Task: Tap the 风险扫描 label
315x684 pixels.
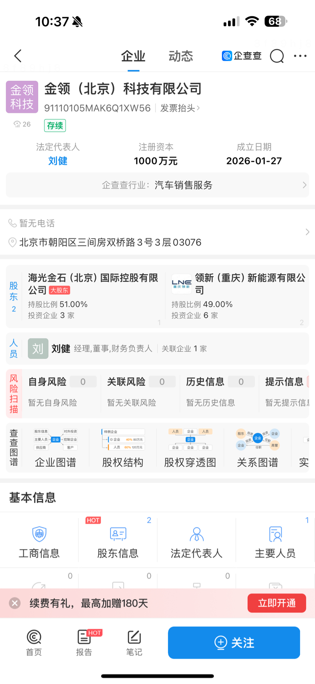Action: tap(14, 394)
